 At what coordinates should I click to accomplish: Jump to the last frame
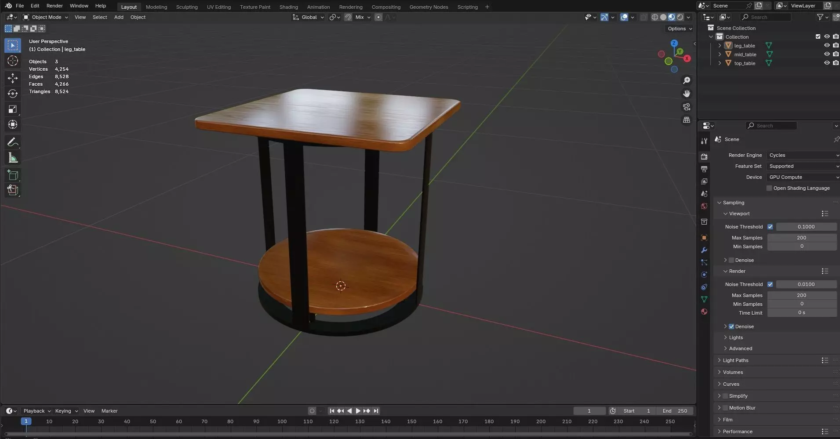pyautogui.click(x=376, y=411)
